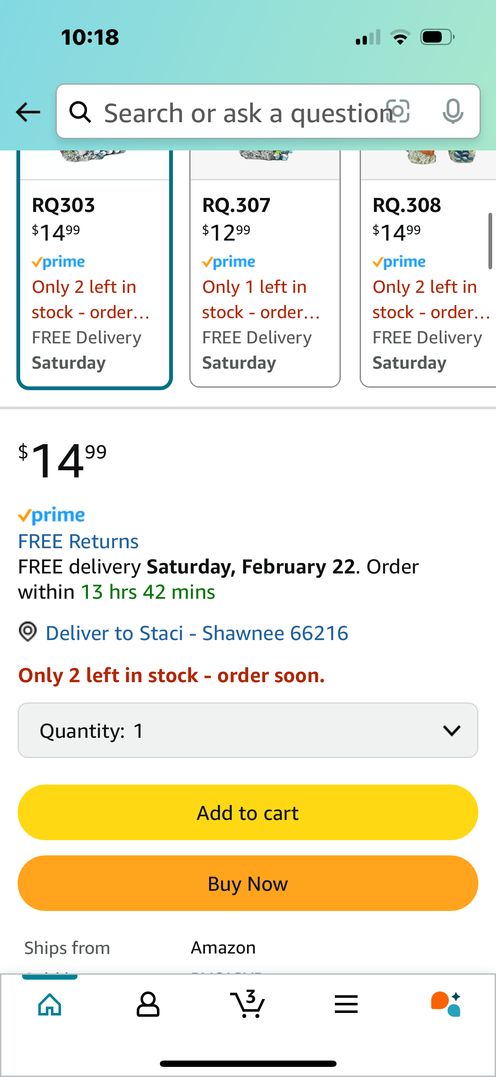Open the shopping cart
496x1077 pixels.
248,1005
